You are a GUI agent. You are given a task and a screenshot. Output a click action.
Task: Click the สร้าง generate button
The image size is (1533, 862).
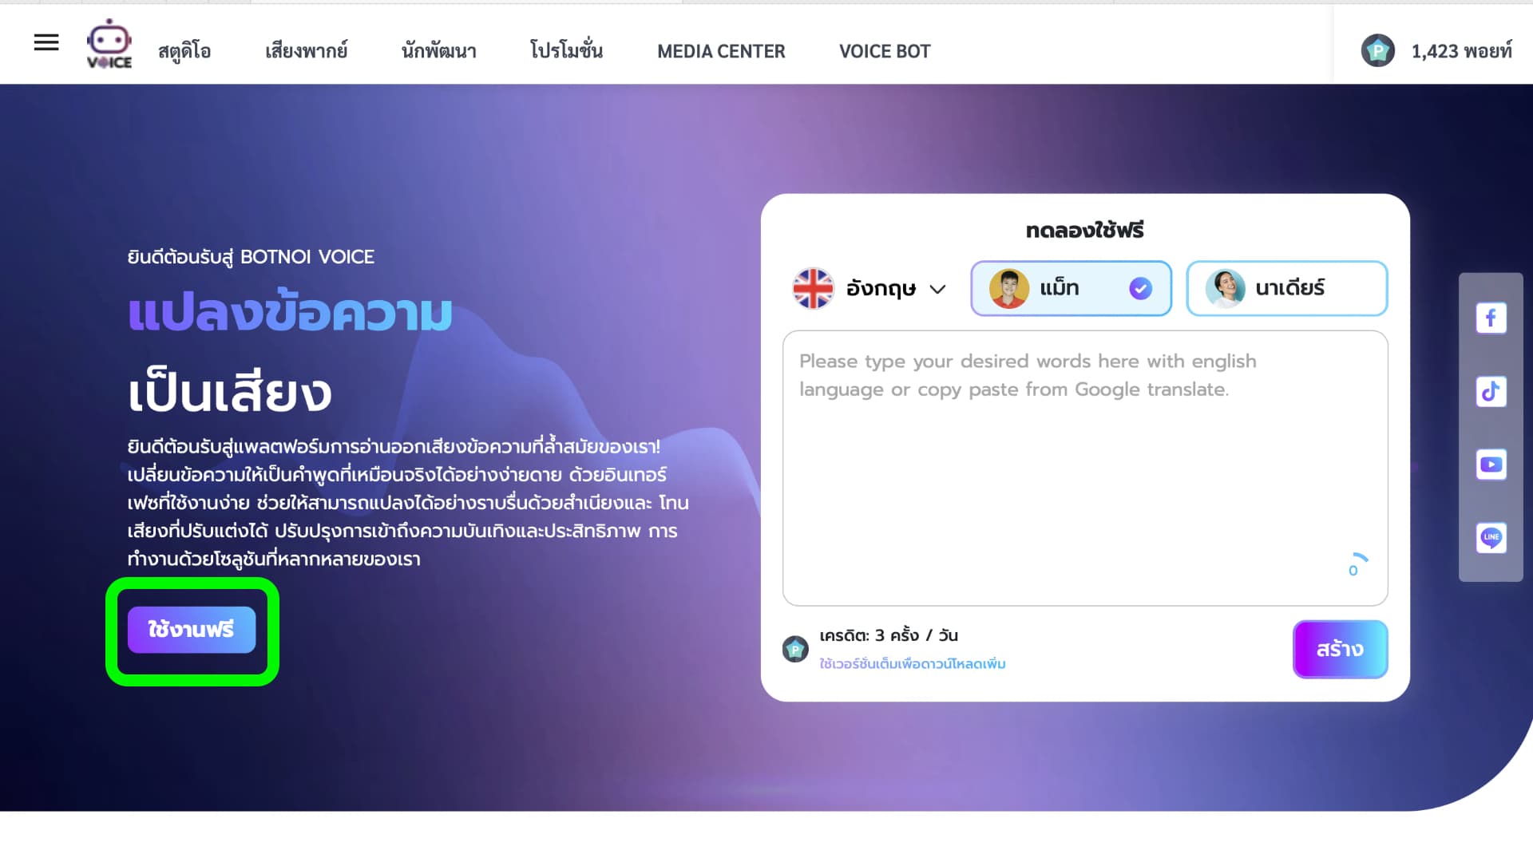click(x=1340, y=649)
